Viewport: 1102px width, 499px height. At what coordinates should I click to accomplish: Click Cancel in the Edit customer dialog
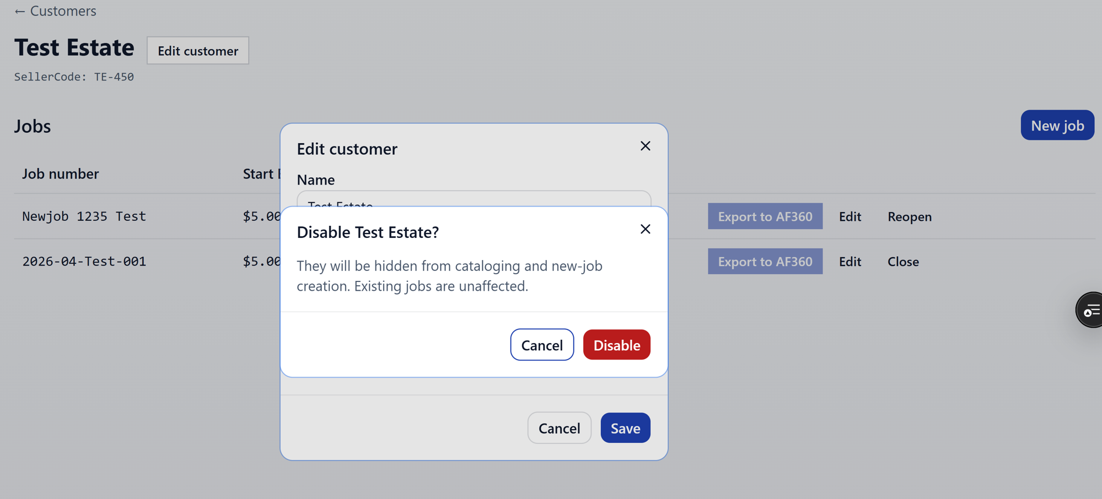pos(559,428)
